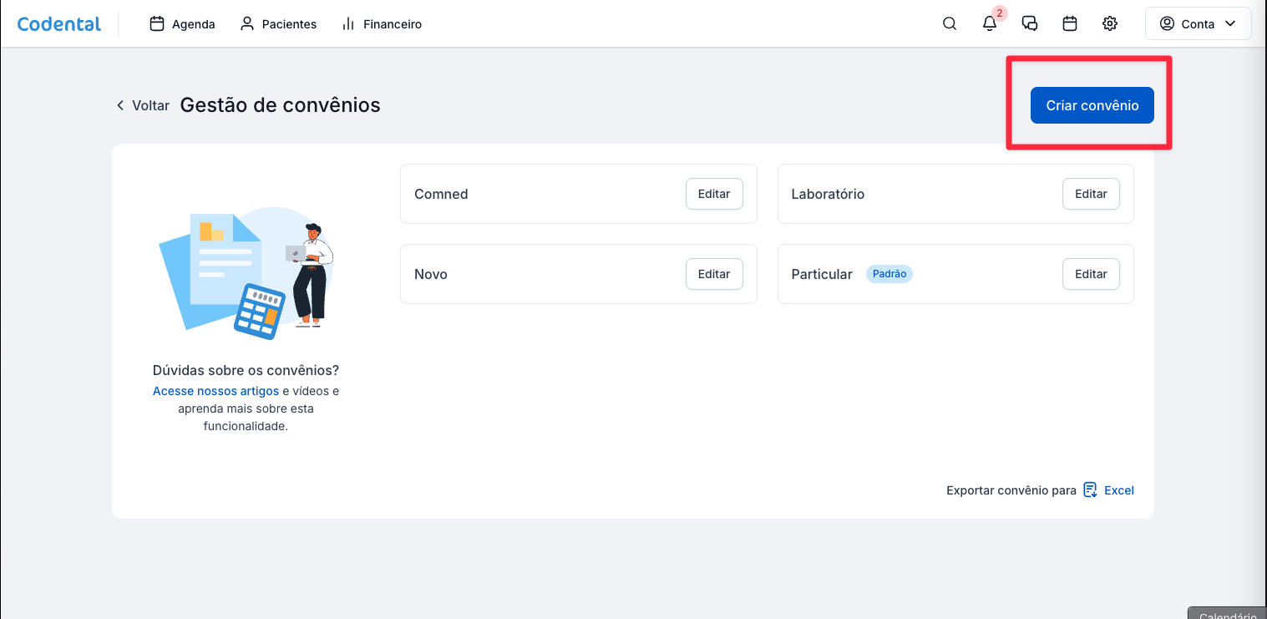This screenshot has height=619, width=1267.
Task: Click the search magnifier icon
Action: tap(950, 24)
